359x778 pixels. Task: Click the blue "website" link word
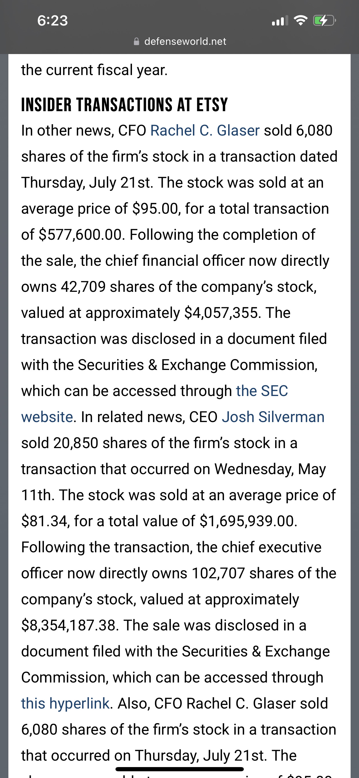[x=47, y=417]
